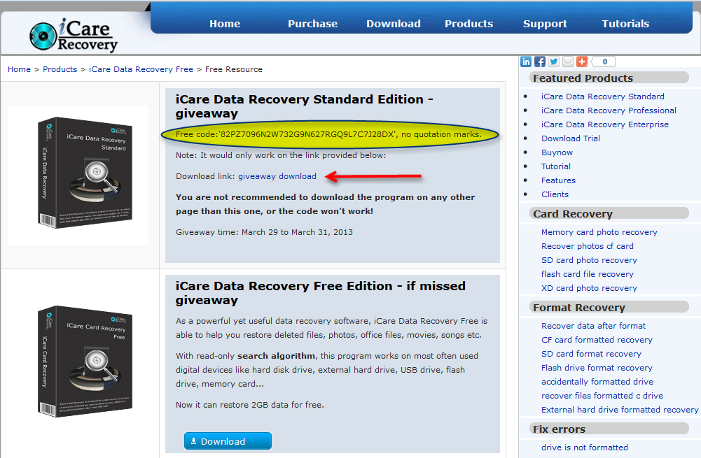Click the bold search algorithm text

[x=276, y=356]
